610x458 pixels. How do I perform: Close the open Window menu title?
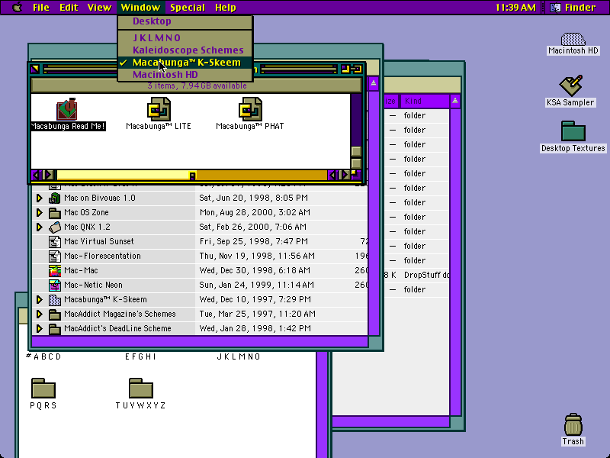point(140,8)
